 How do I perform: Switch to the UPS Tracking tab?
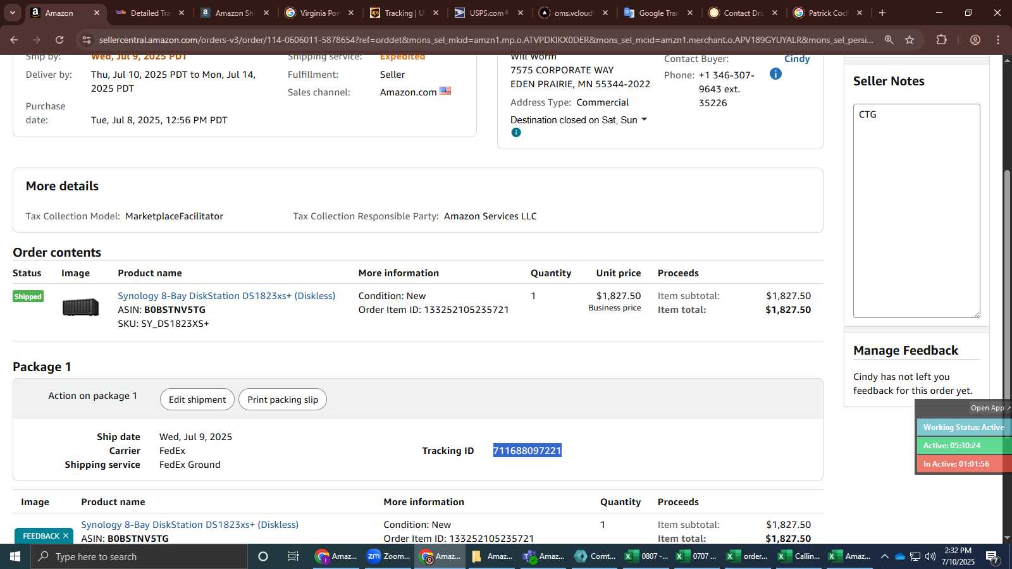pyautogui.click(x=404, y=13)
